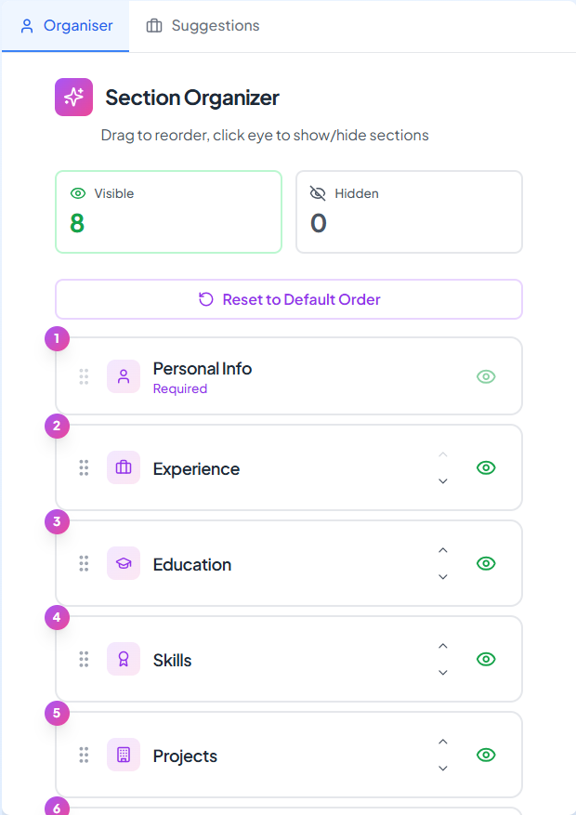The image size is (576, 815).
Task: Click the crossed-out eye icon on Hidden card
Action: click(x=317, y=193)
